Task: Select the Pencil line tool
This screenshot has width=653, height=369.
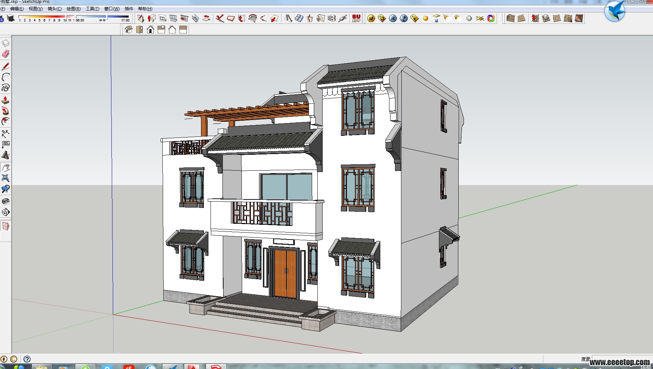Action: coord(6,66)
